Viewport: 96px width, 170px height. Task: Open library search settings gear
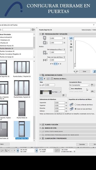point(33,29)
